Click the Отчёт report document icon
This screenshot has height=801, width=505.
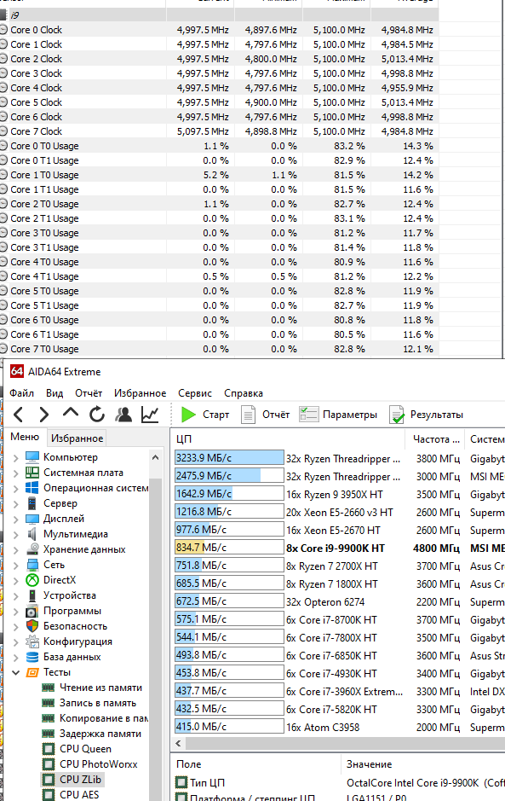[x=248, y=415]
